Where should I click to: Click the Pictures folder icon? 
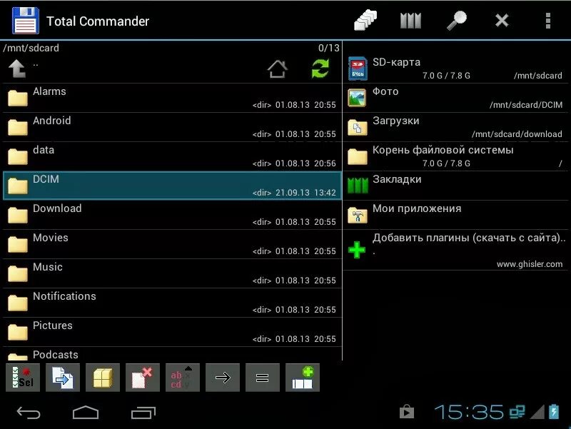point(18,332)
